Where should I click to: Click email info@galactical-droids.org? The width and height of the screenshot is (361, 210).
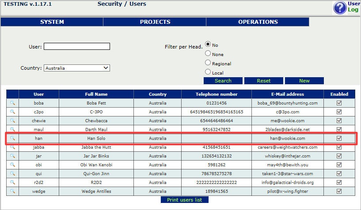(288, 183)
